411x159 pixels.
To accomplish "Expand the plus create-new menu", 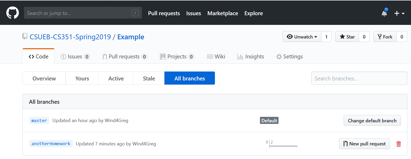I will (399, 13).
